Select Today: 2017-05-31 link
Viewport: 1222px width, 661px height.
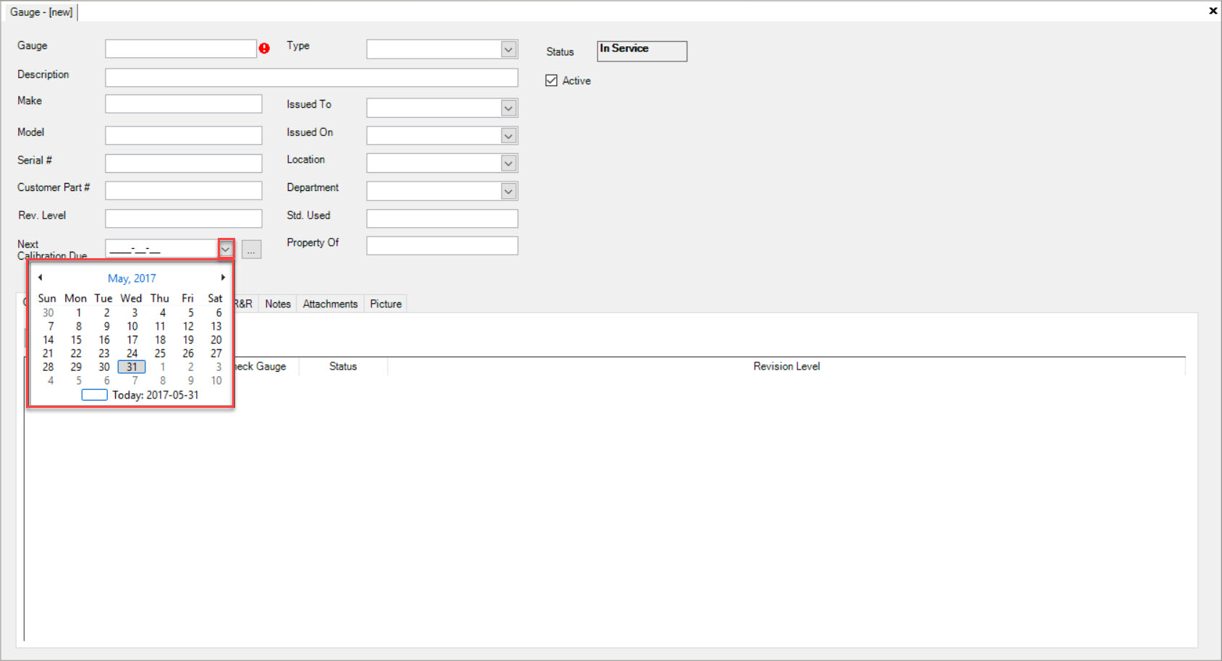click(140, 395)
